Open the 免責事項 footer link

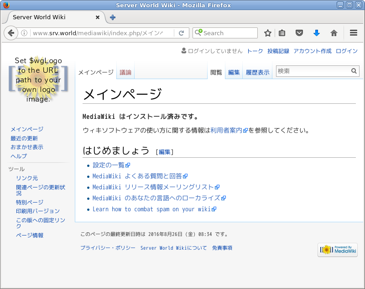222,248
